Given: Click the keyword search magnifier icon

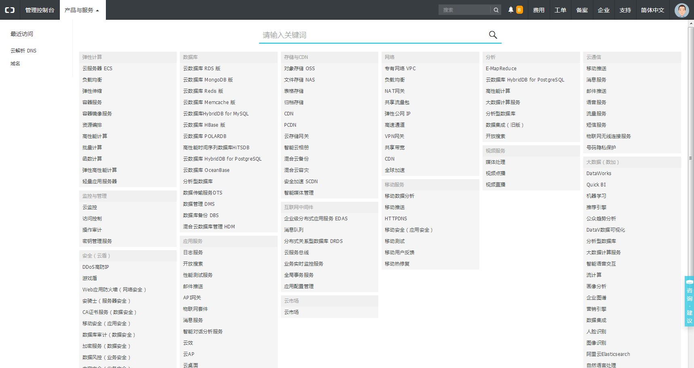Looking at the screenshot, I should point(493,35).
